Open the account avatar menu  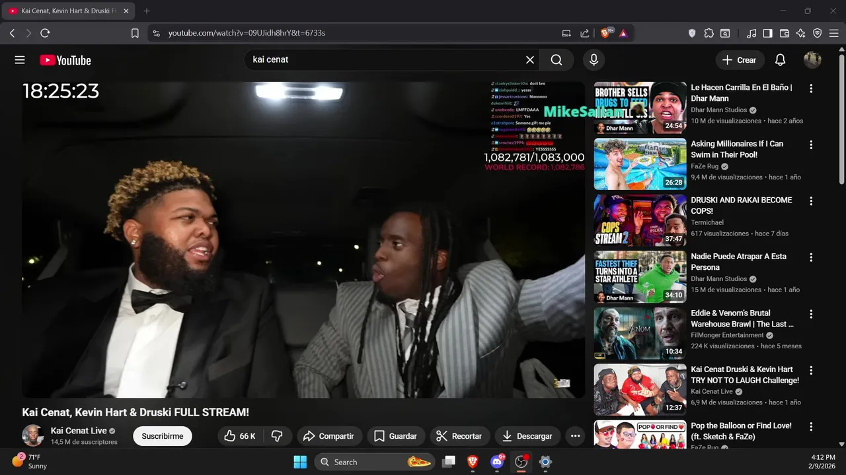[x=812, y=60]
